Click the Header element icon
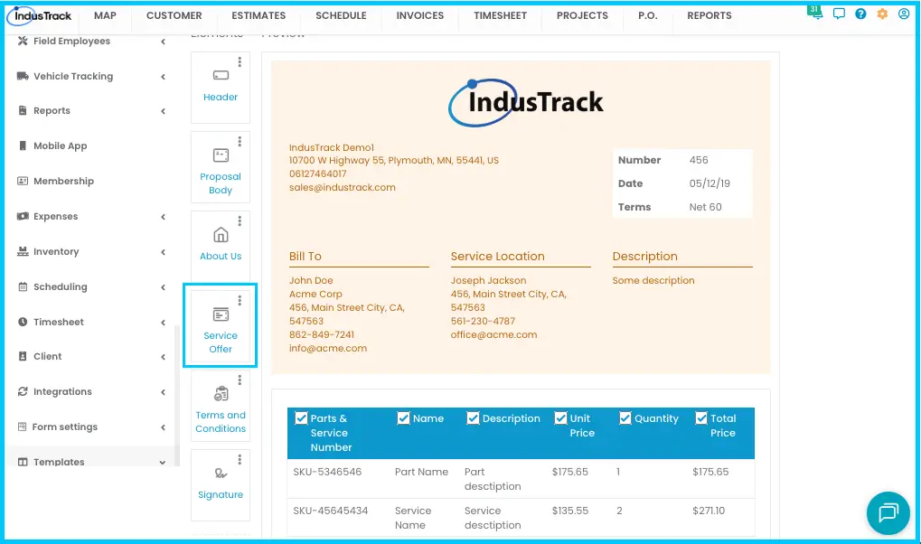Viewport: 921px width, 544px height. tap(221, 75)
